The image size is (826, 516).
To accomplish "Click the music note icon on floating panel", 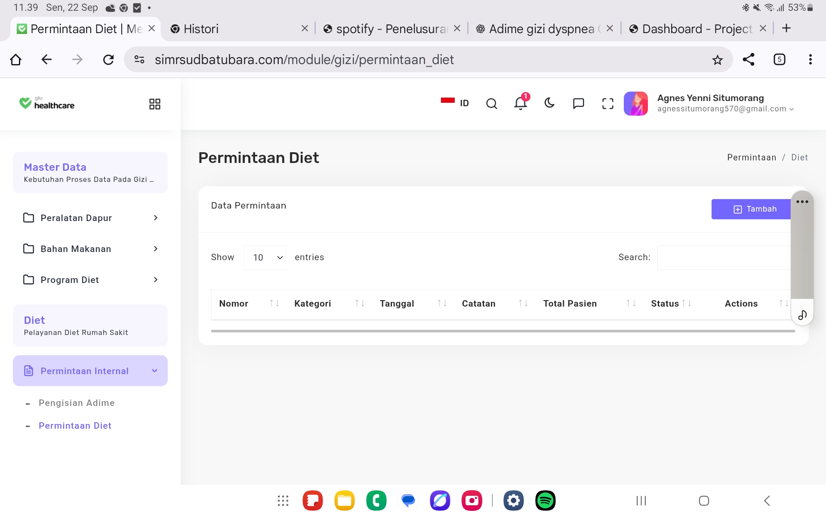I will tap(802, 315).
